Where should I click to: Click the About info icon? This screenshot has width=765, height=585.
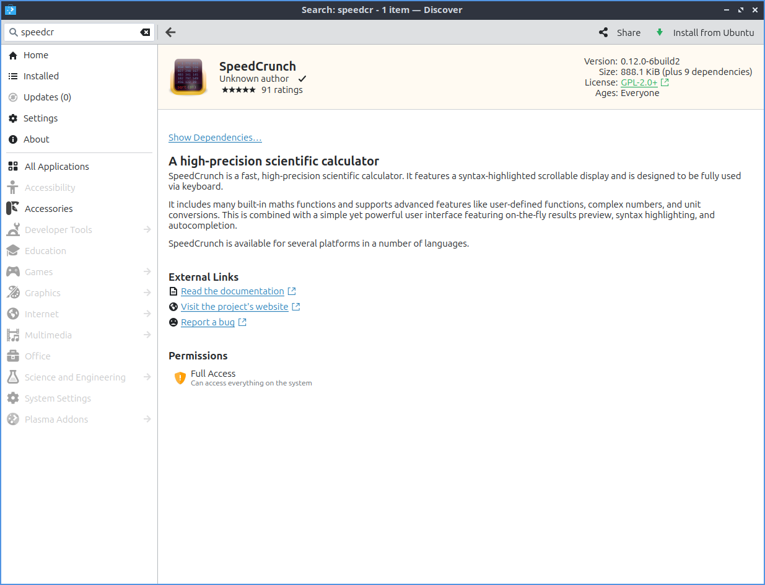click(x=13, y=139)
